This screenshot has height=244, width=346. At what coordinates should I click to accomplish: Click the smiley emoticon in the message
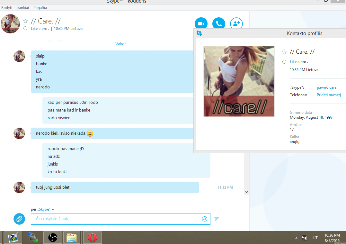(90, 133)
